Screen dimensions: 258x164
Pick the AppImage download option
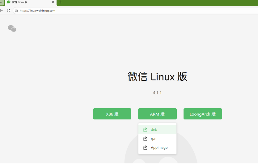(159, 148)
